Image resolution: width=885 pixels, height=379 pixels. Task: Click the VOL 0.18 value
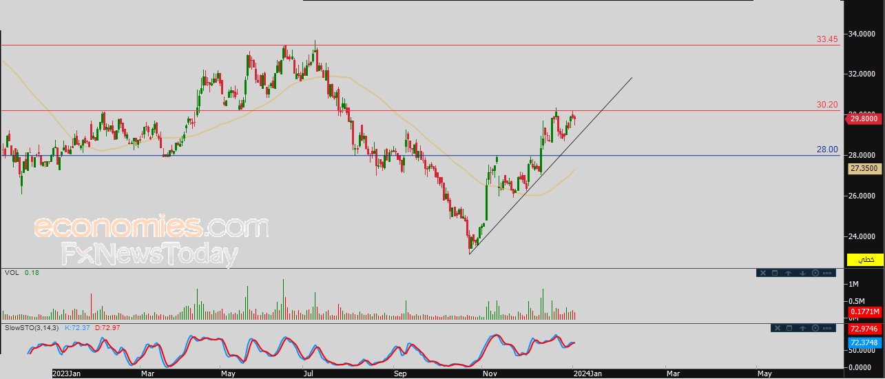tap(32, 273)
